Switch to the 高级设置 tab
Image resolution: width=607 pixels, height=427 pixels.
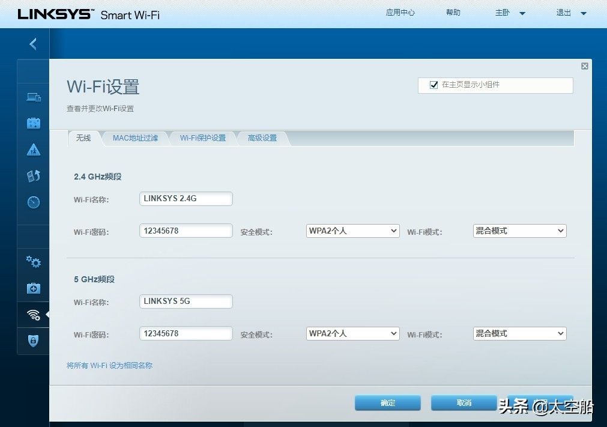262,138
